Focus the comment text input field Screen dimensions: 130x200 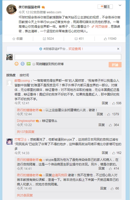pos(68,57)
